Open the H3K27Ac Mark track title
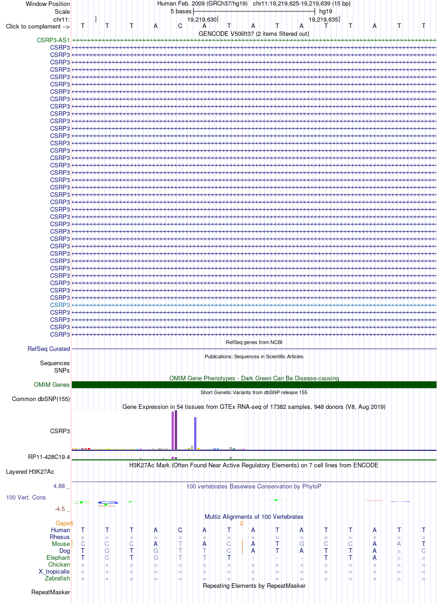 point(254,465)
